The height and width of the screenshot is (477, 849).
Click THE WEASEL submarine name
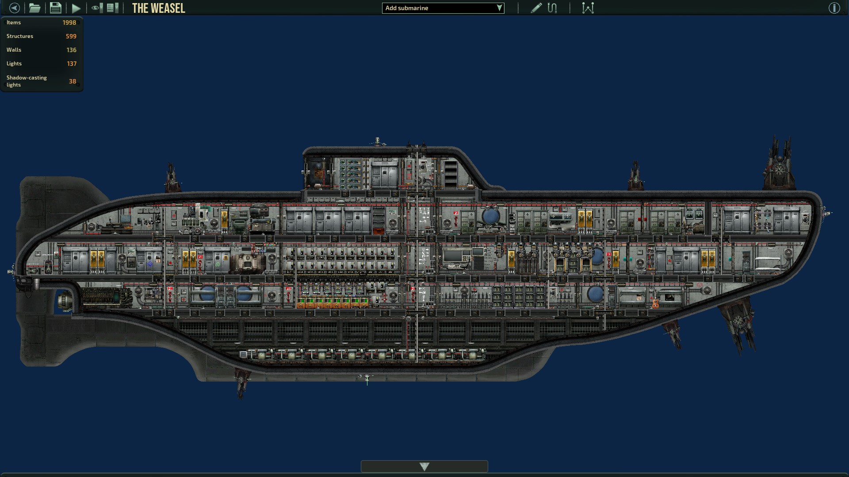[159, 8]
